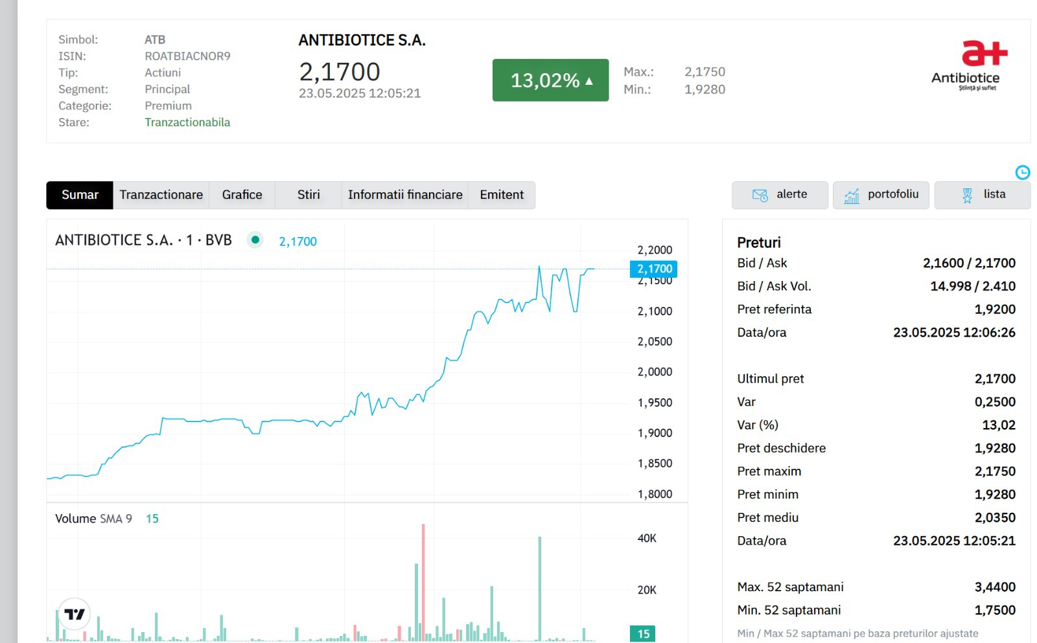The width and height of the screenshot is (1037, 643).
Task: Click the alerte button
Action: (x=780, y=195)
